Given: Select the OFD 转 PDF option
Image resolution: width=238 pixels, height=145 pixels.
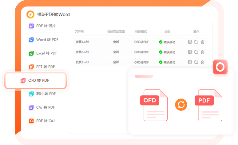Looking at the screenshot, I should (x=35, y=81).
